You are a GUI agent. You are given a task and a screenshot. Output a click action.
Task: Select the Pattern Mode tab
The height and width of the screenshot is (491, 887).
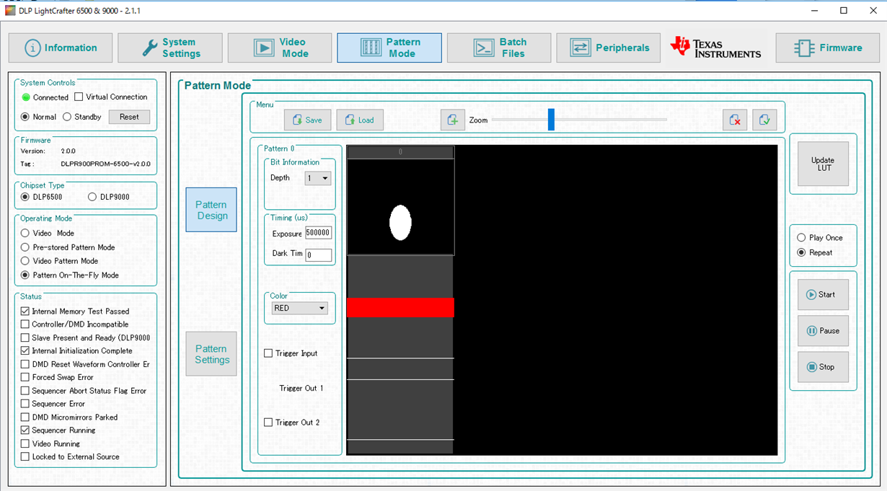(x=389, y=48)
